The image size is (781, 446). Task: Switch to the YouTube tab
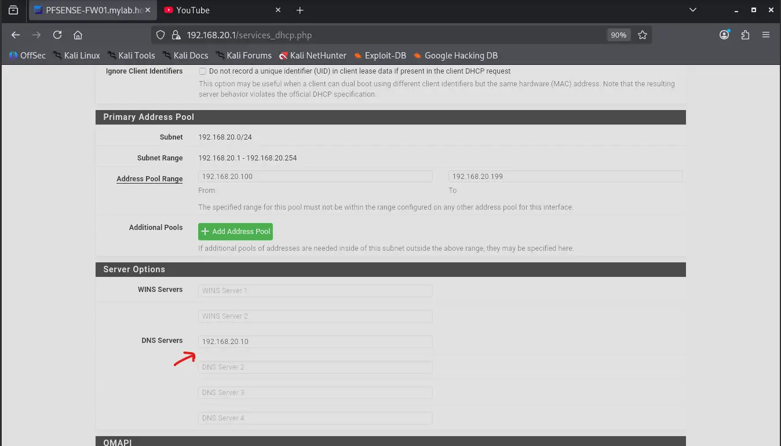(223, 10)
